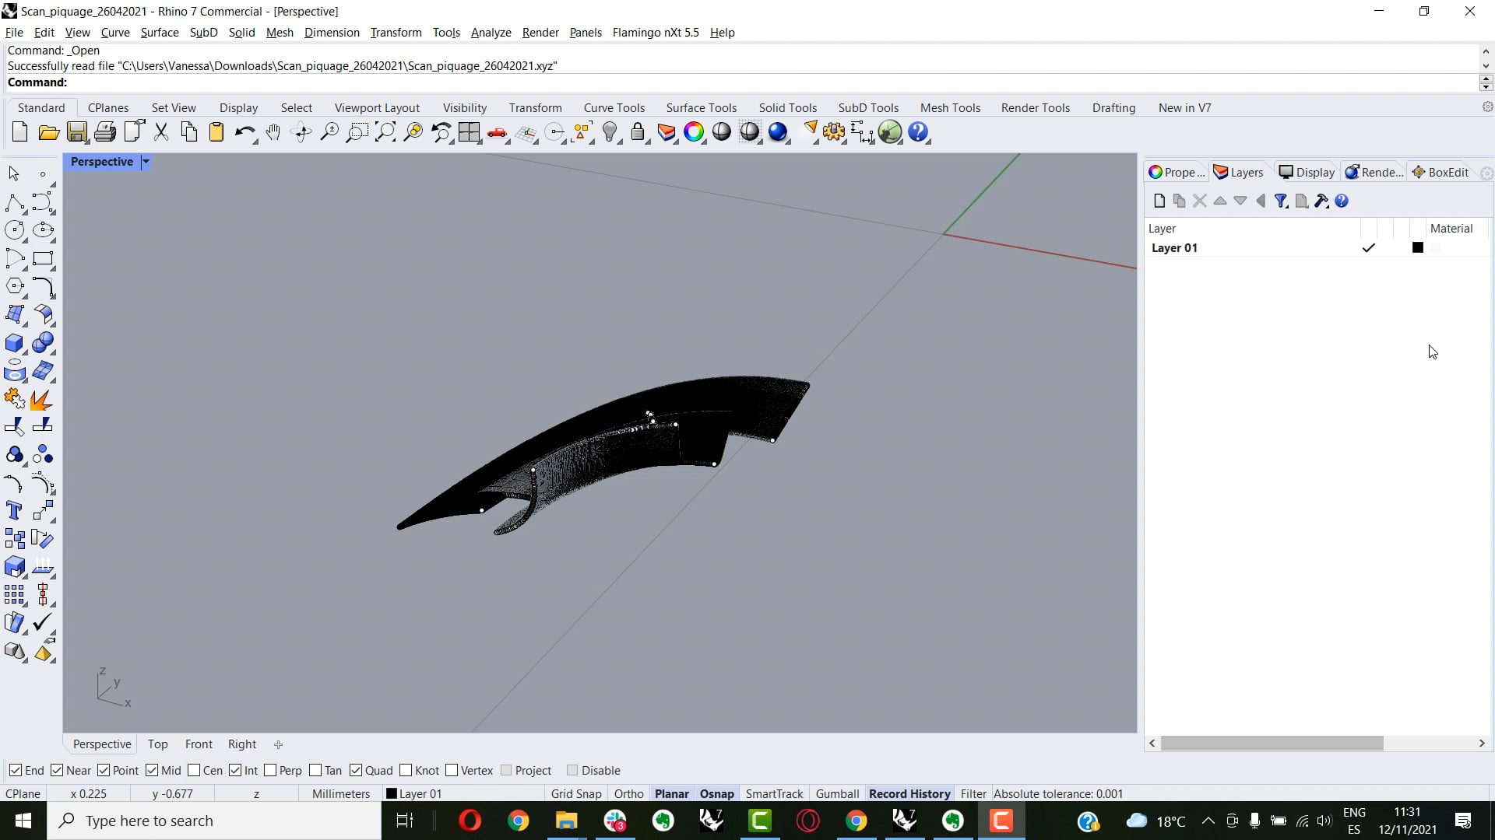Enable the Vertex osnap checkbox
The image size is (1495, 840).
(x=452, y=770)
